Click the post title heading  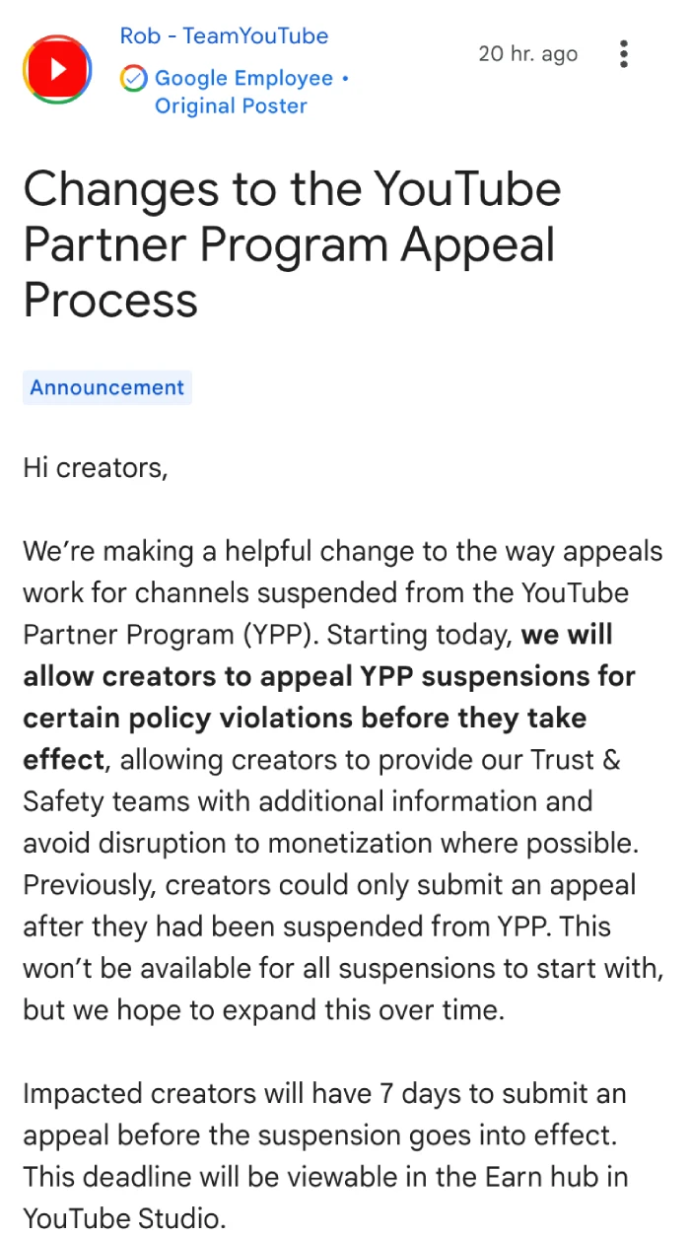click(x=292, y=244)
